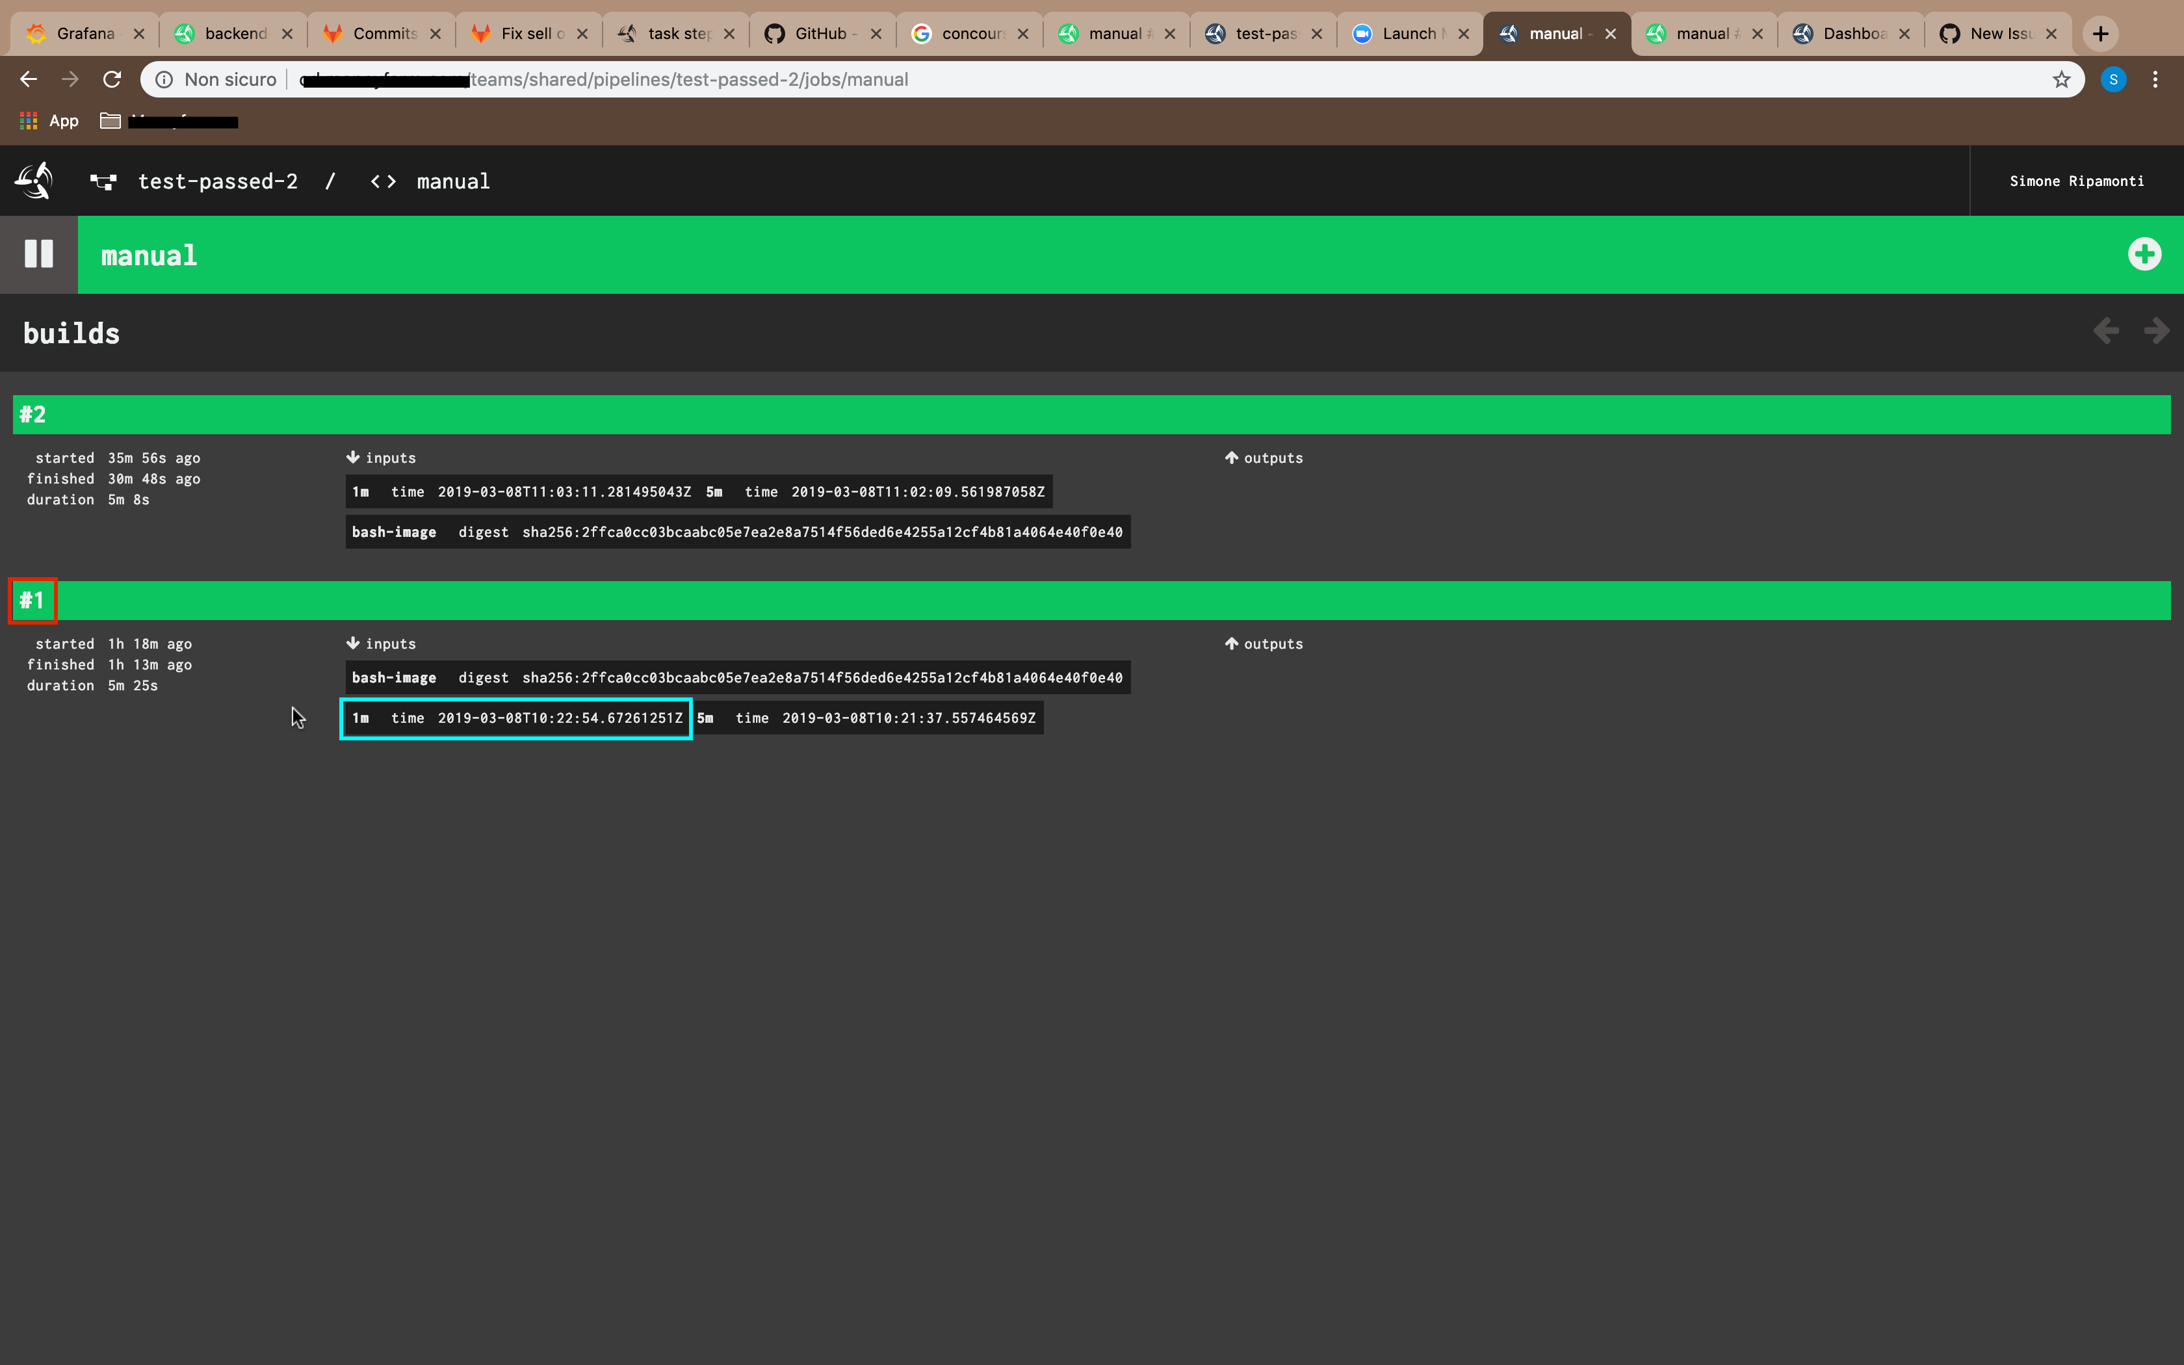Select build #1 1m time input 2019-03-08T10:22:54
2184x1365 pixels.
tap(516, 719)
